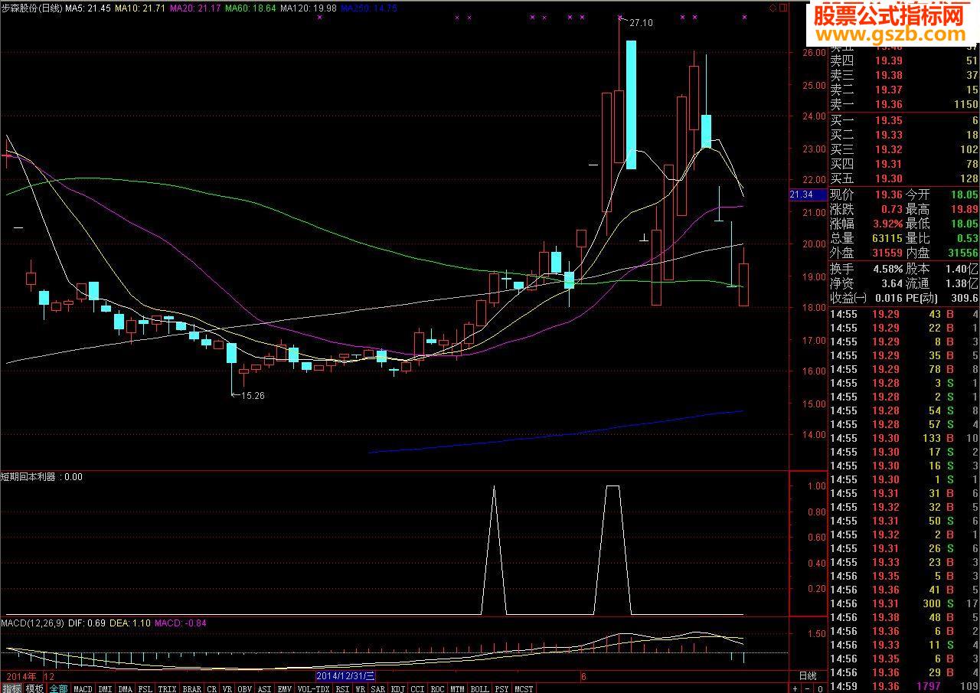Viewport: 980px width, 693px height.
Task: Switch to the 模板 tab
Action: click(35, 688)
